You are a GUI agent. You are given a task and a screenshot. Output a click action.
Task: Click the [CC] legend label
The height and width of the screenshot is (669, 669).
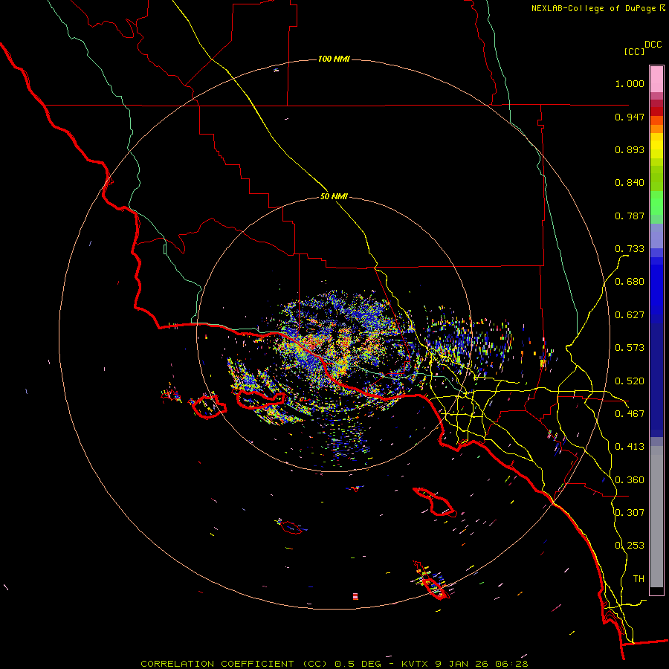634,51
